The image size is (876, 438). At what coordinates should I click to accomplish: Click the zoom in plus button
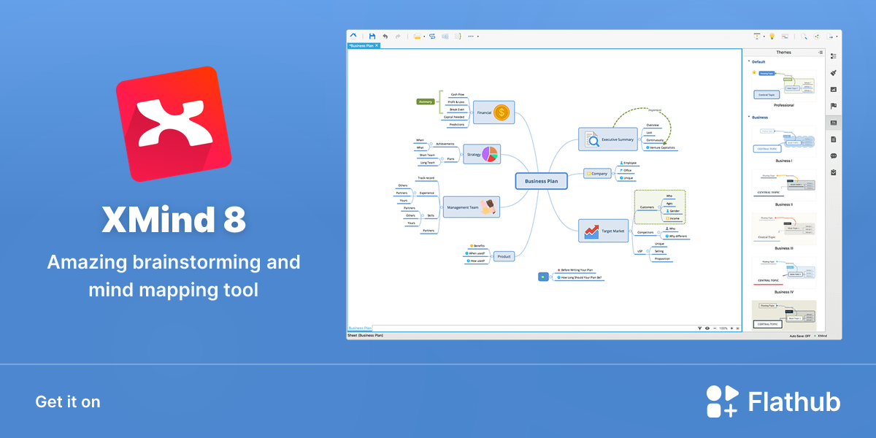tap(731, 328)
